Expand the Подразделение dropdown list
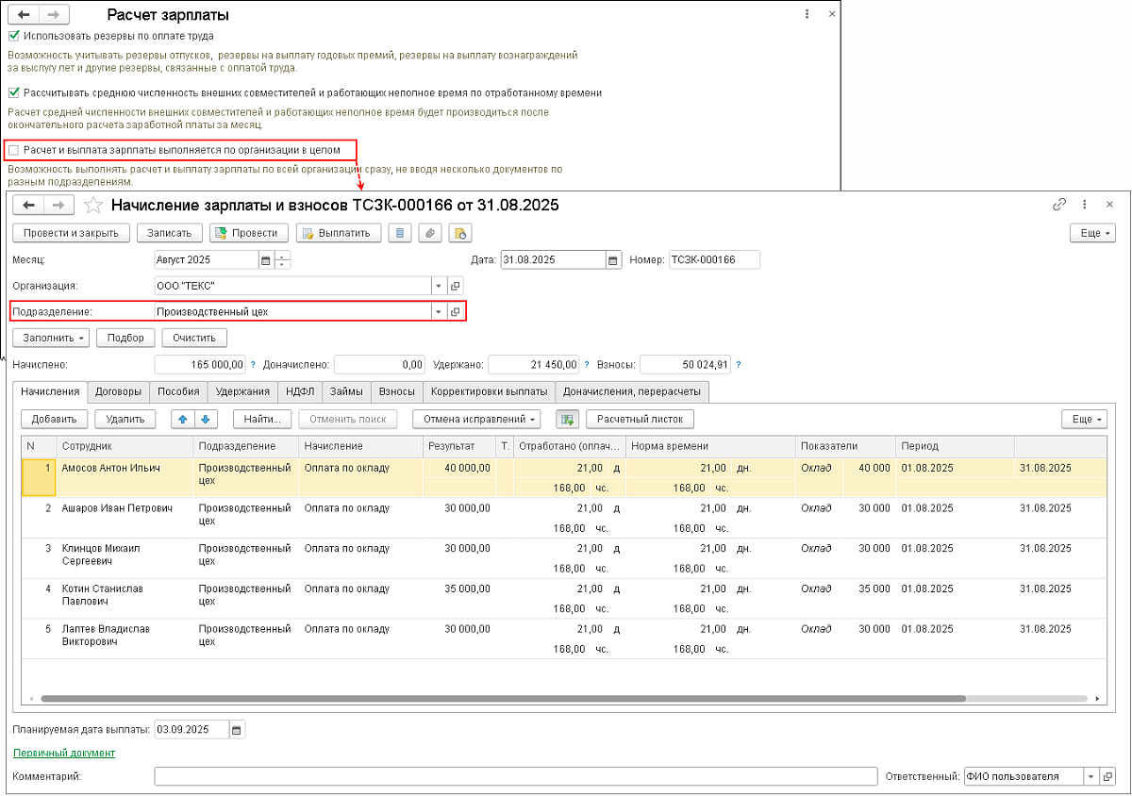The height and width of the screenshot is (796, 1132). click(x=438, y=311)
